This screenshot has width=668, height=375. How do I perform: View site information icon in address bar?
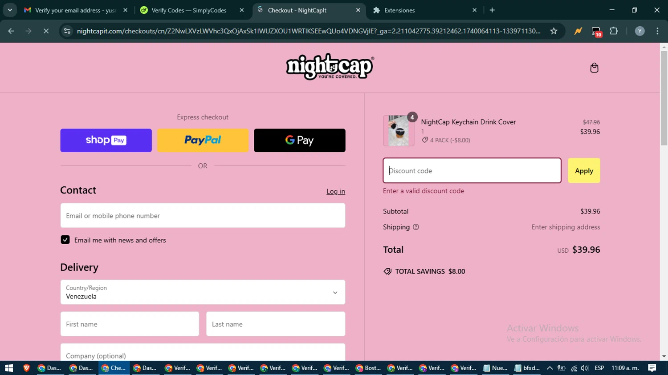67,31
